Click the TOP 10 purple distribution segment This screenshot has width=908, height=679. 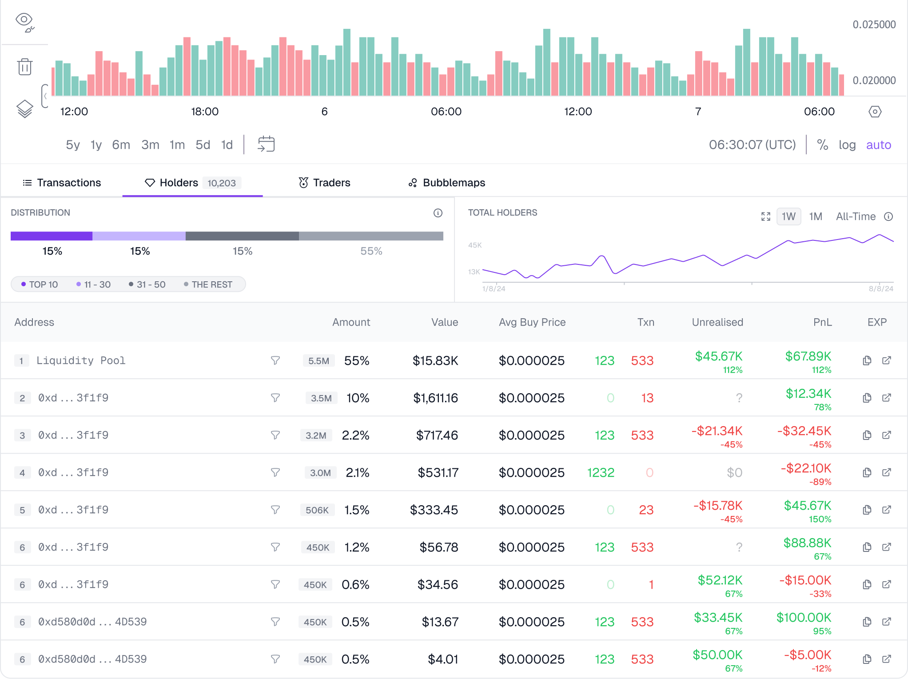coord(52,236)
